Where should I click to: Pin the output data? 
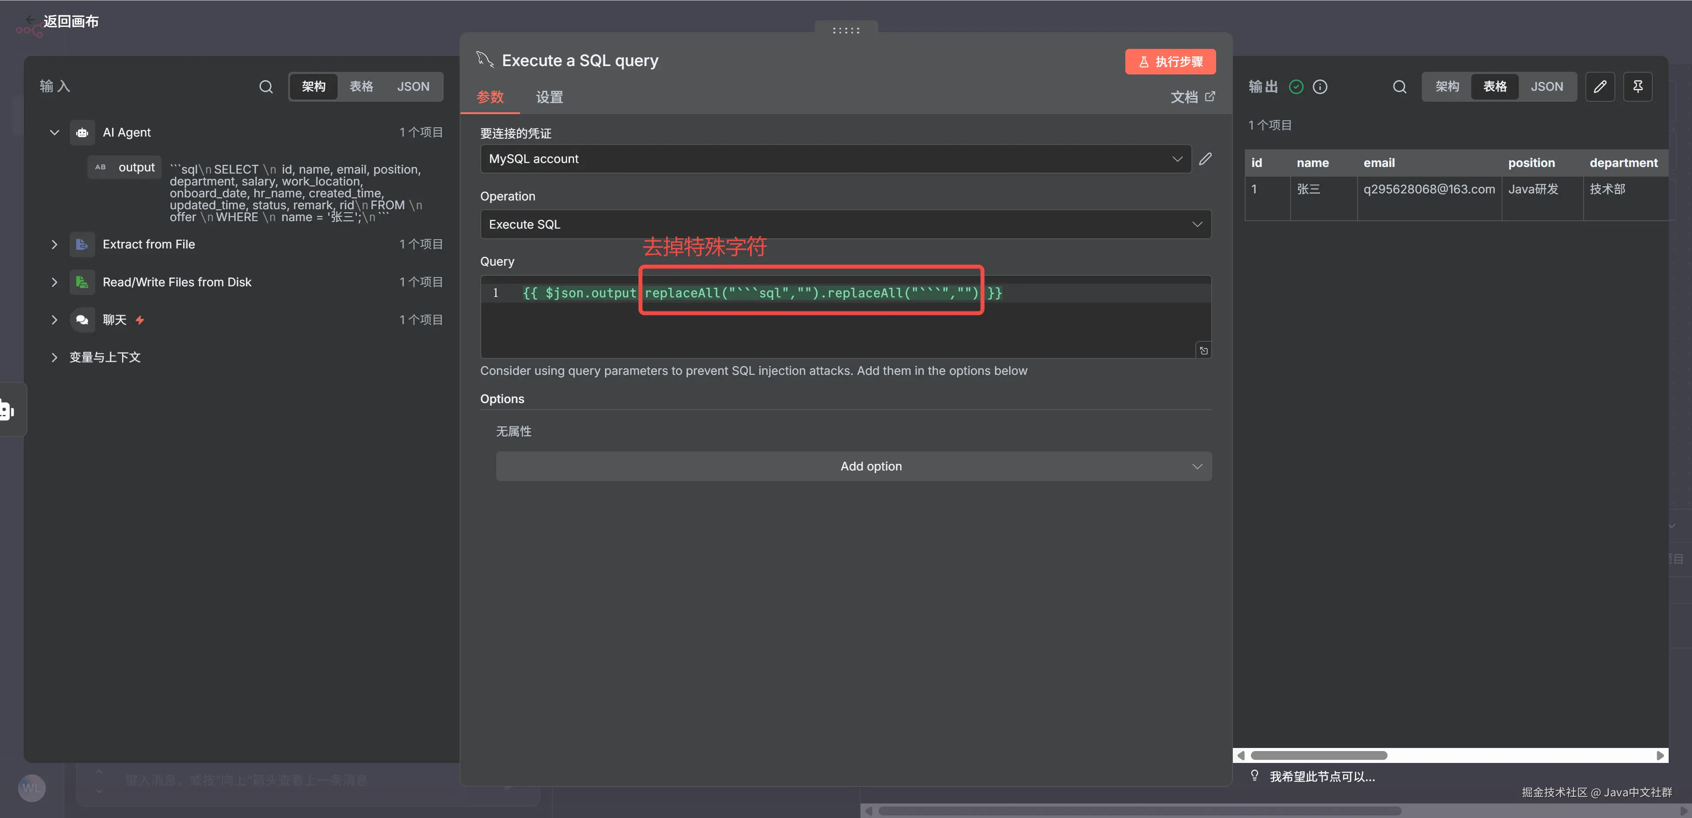pyautogui.click(x=1637, y=87)
